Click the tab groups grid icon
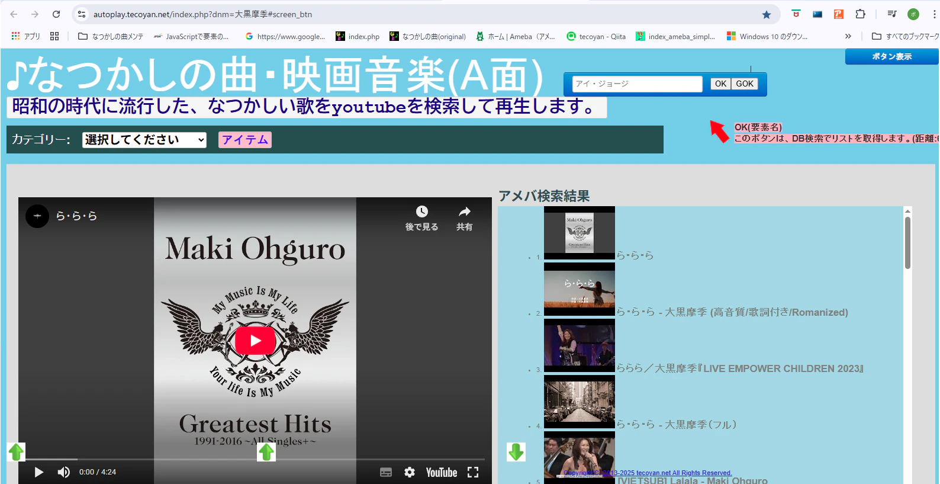 (x=54, y=36)
